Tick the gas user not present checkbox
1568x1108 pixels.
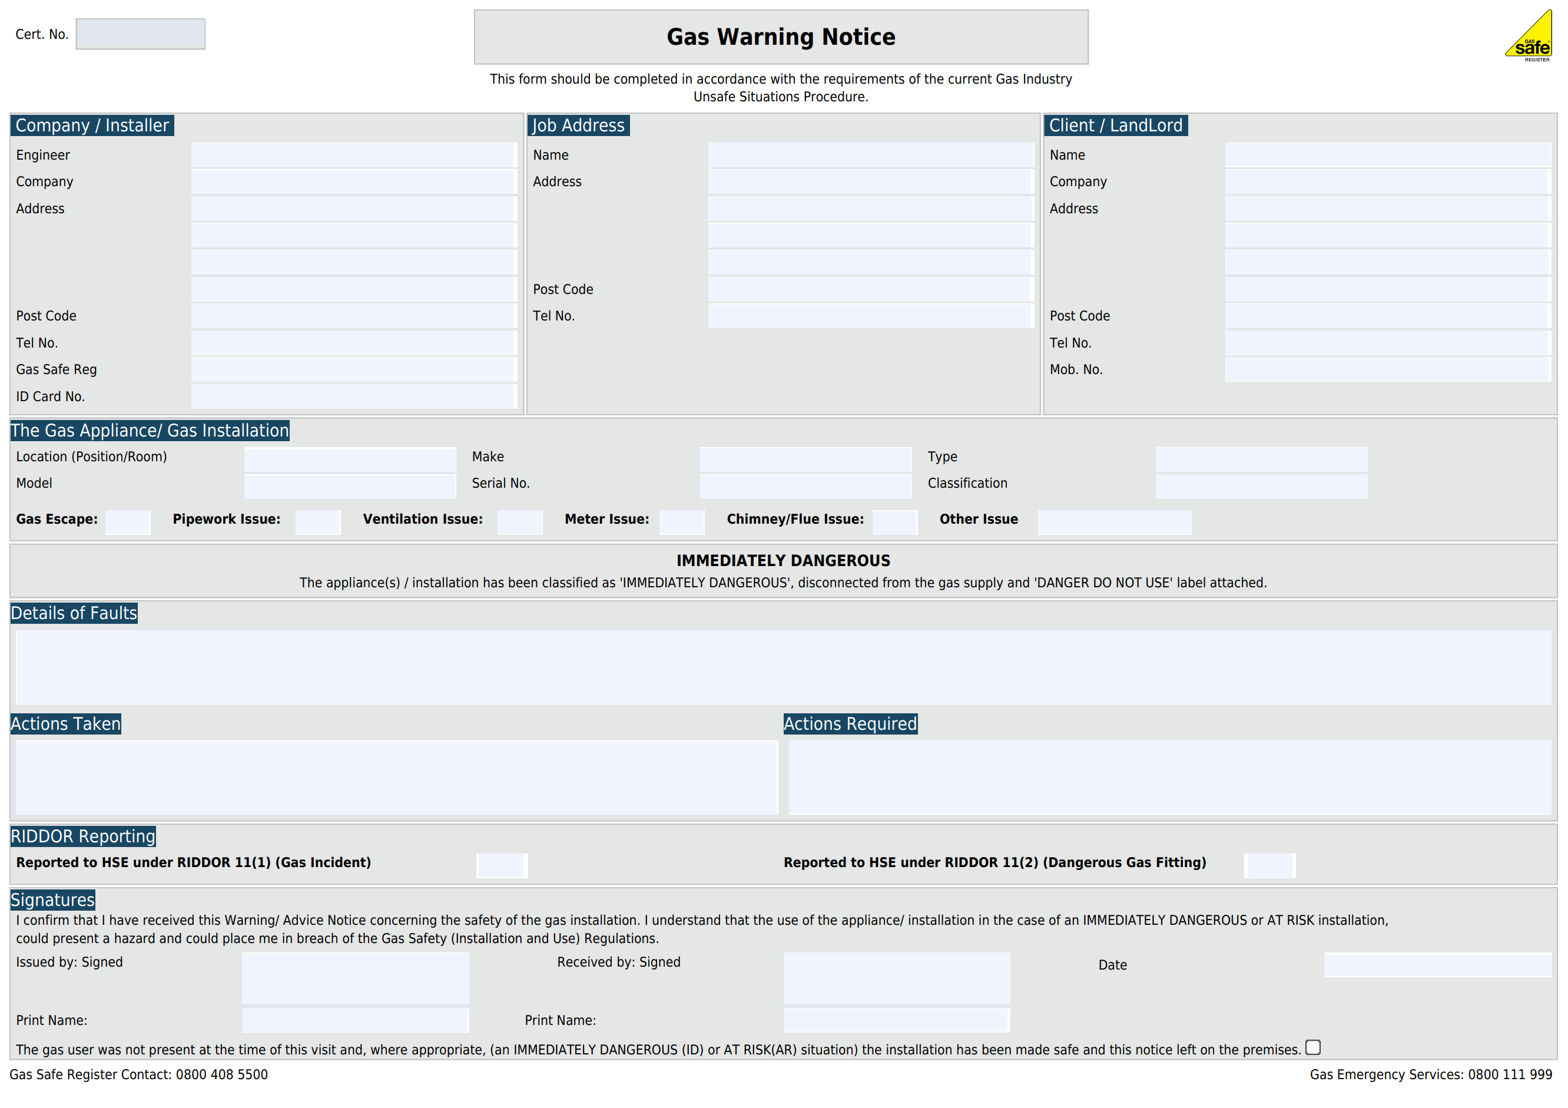[1312, 1047]
